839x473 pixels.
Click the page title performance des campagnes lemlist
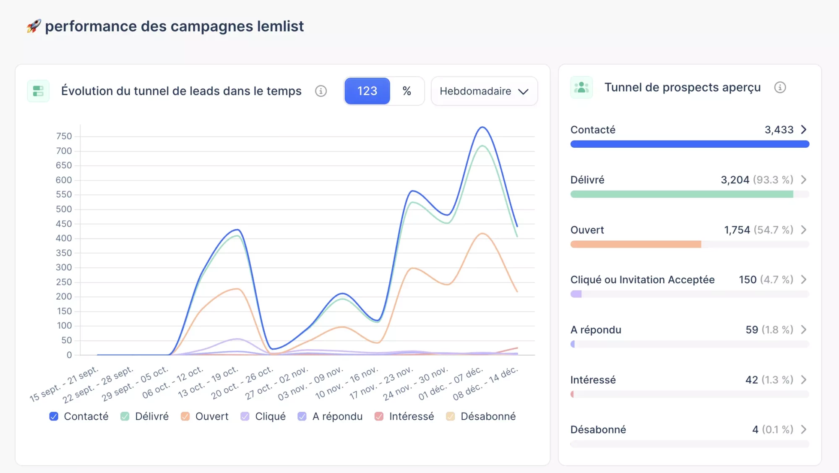tap(174, 26)
